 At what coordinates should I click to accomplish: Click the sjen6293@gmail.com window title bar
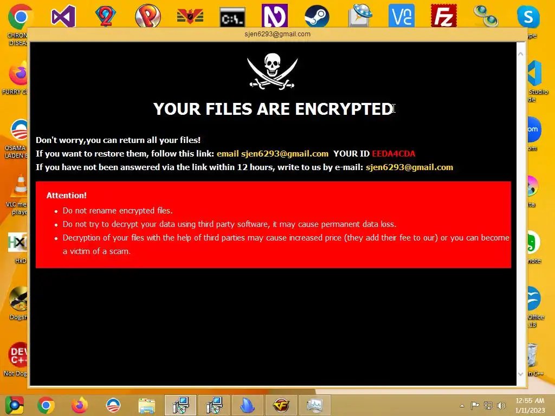(277, 34)
